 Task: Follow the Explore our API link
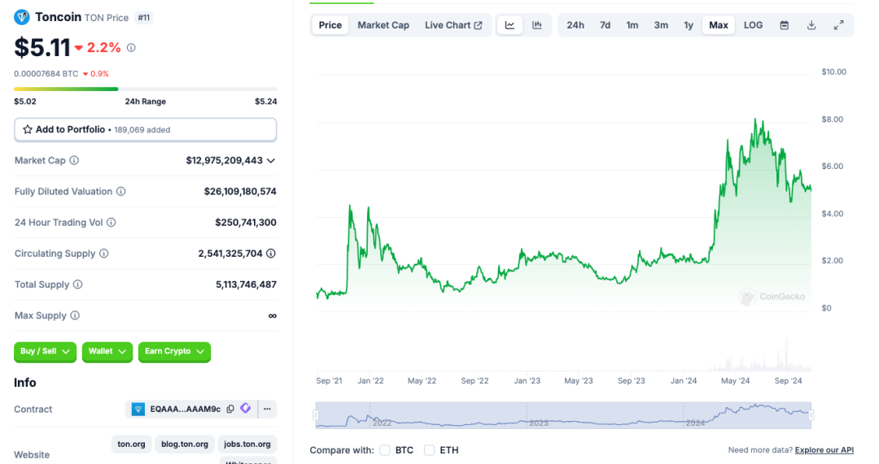pos(824,450)
